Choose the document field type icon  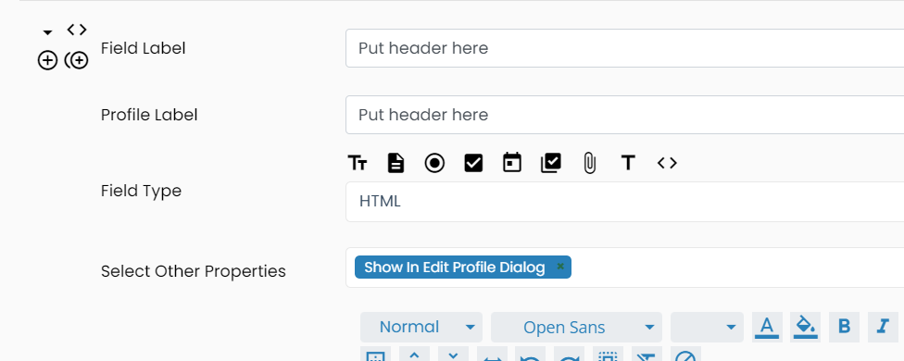click(x=395, y=164)
